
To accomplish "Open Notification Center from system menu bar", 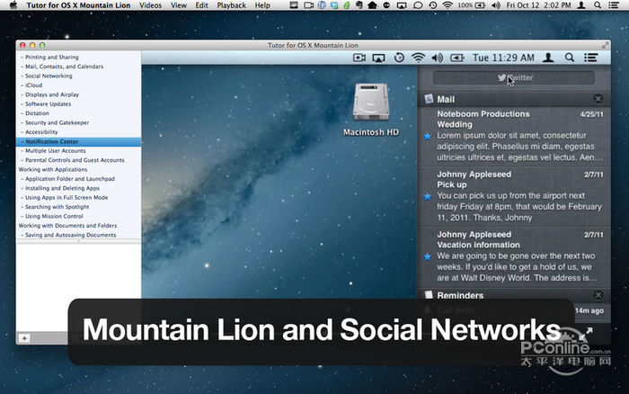I will 614,5.
